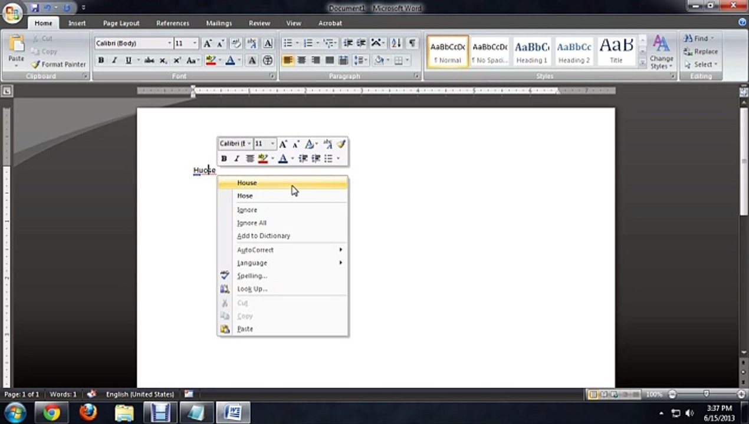Toggle Align Text Left in ribbon
Viewport: 749px width, 424px height.
[x=287, y=60]
